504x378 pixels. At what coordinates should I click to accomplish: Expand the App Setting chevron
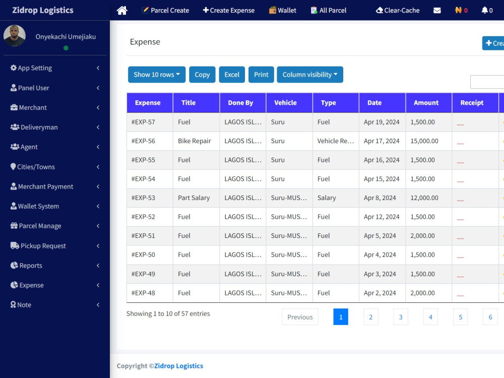pyautogui.click(x=98, y=68)
